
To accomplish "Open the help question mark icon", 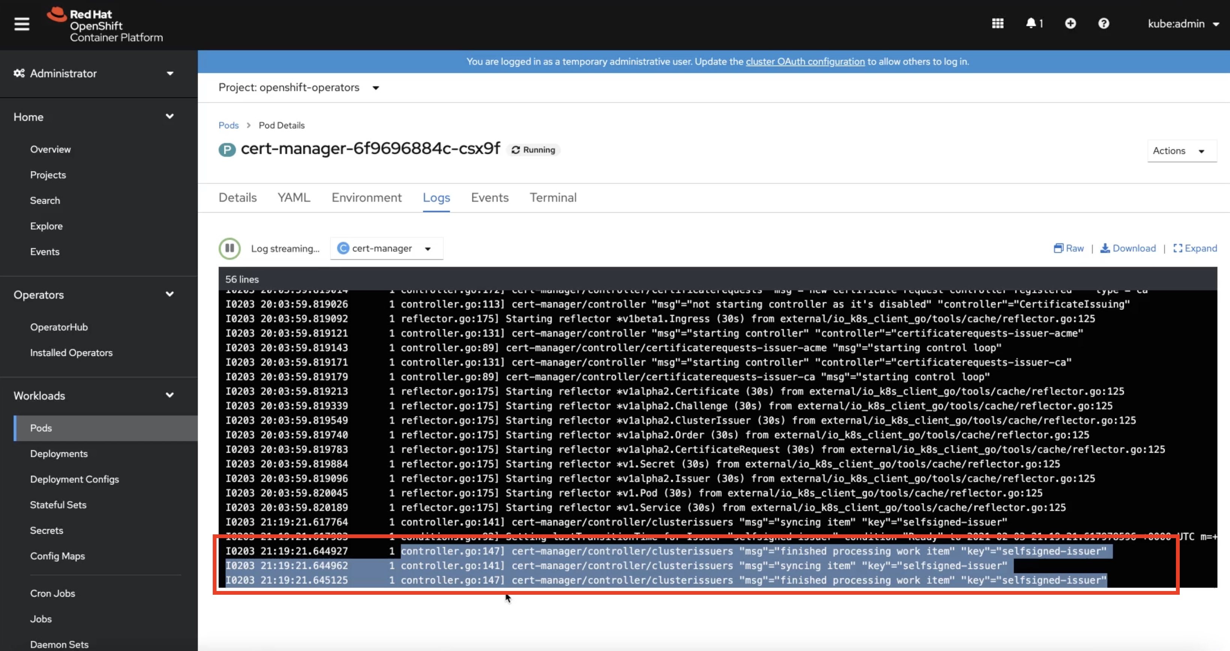I will point(1104,23).
